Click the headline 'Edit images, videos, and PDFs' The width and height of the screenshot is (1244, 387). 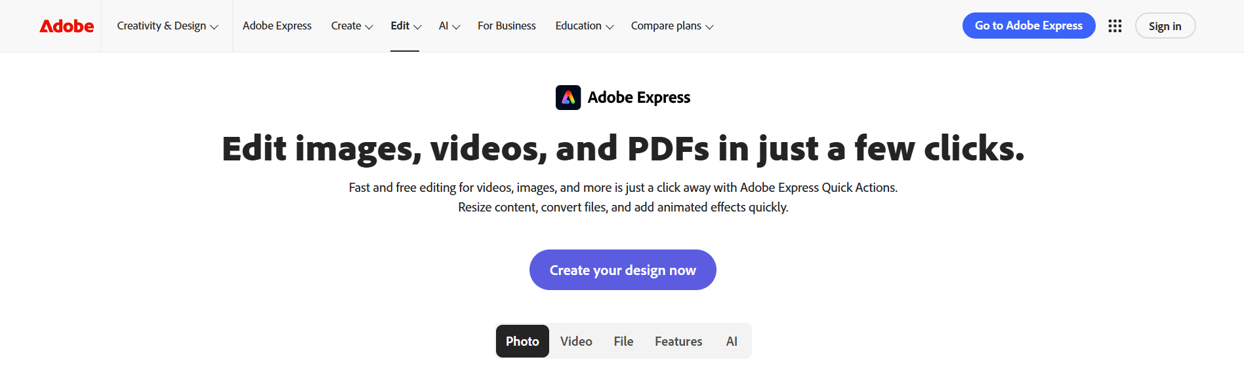point(623,149)
